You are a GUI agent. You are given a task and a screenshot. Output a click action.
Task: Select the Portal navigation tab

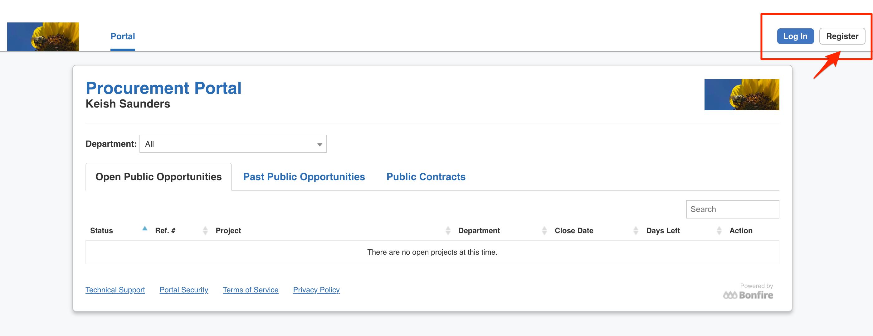tap(123, 36)
